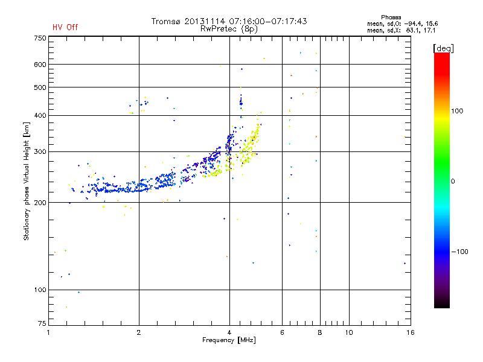Click the '[deg]' colorbar unit label
This screenshot has height=362, width=483.
click(x=443, y=48)
